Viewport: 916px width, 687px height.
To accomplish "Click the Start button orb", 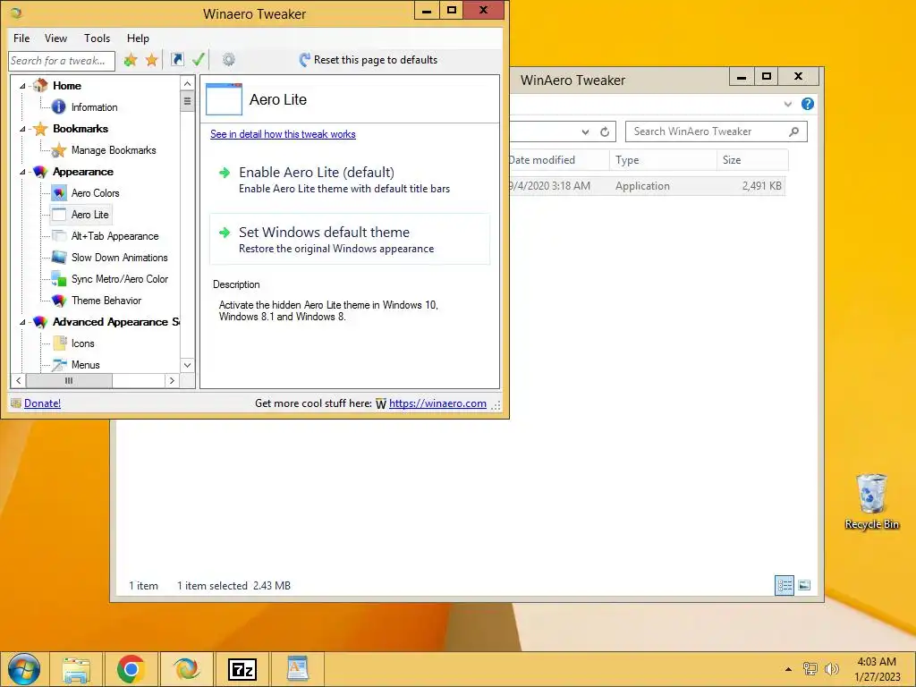I will pos(23,669).
